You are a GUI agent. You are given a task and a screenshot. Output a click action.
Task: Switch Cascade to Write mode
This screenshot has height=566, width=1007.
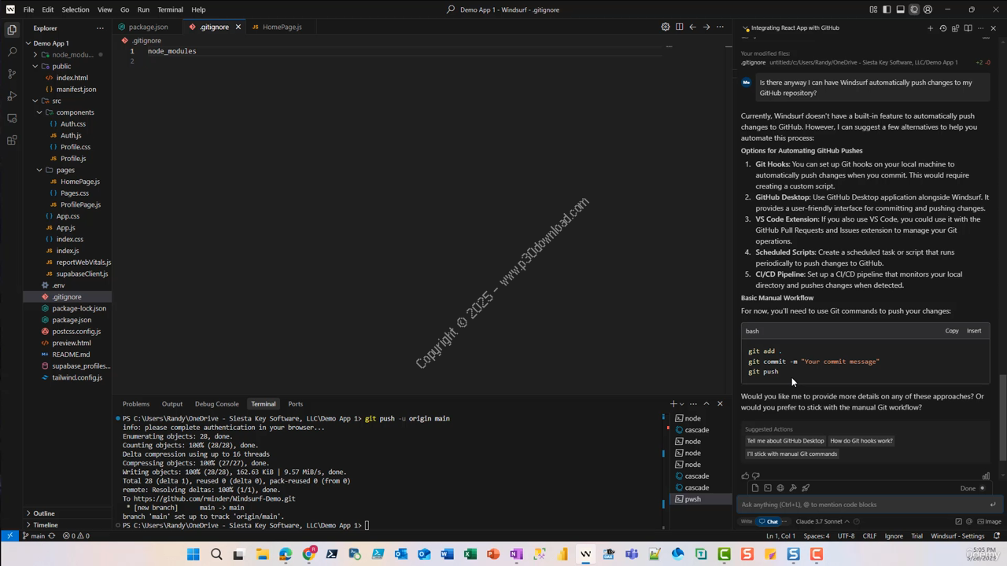click(x=747, y=521)
